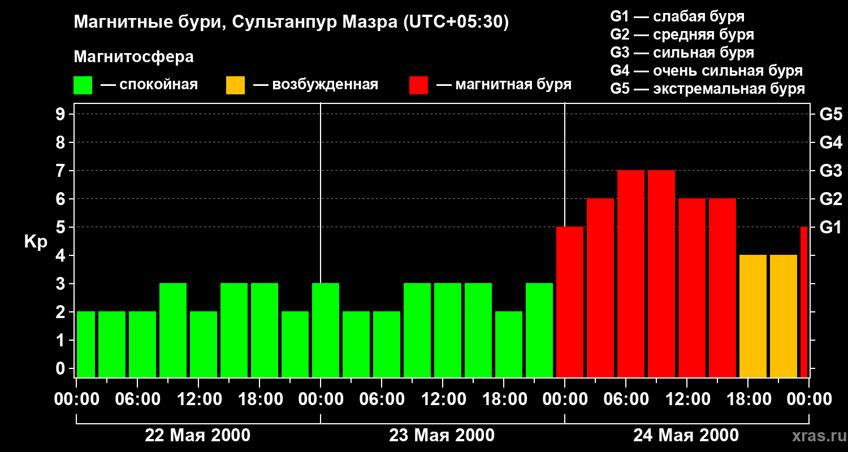Click the red Kp 5 bar crossing 24 May midnight line

point(570,302)
